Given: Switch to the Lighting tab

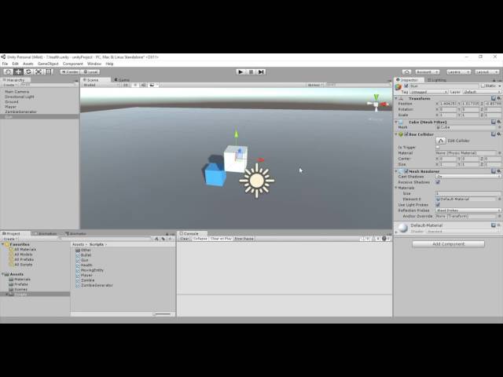Looking at the screenshot, I should (x=437, y=80).
